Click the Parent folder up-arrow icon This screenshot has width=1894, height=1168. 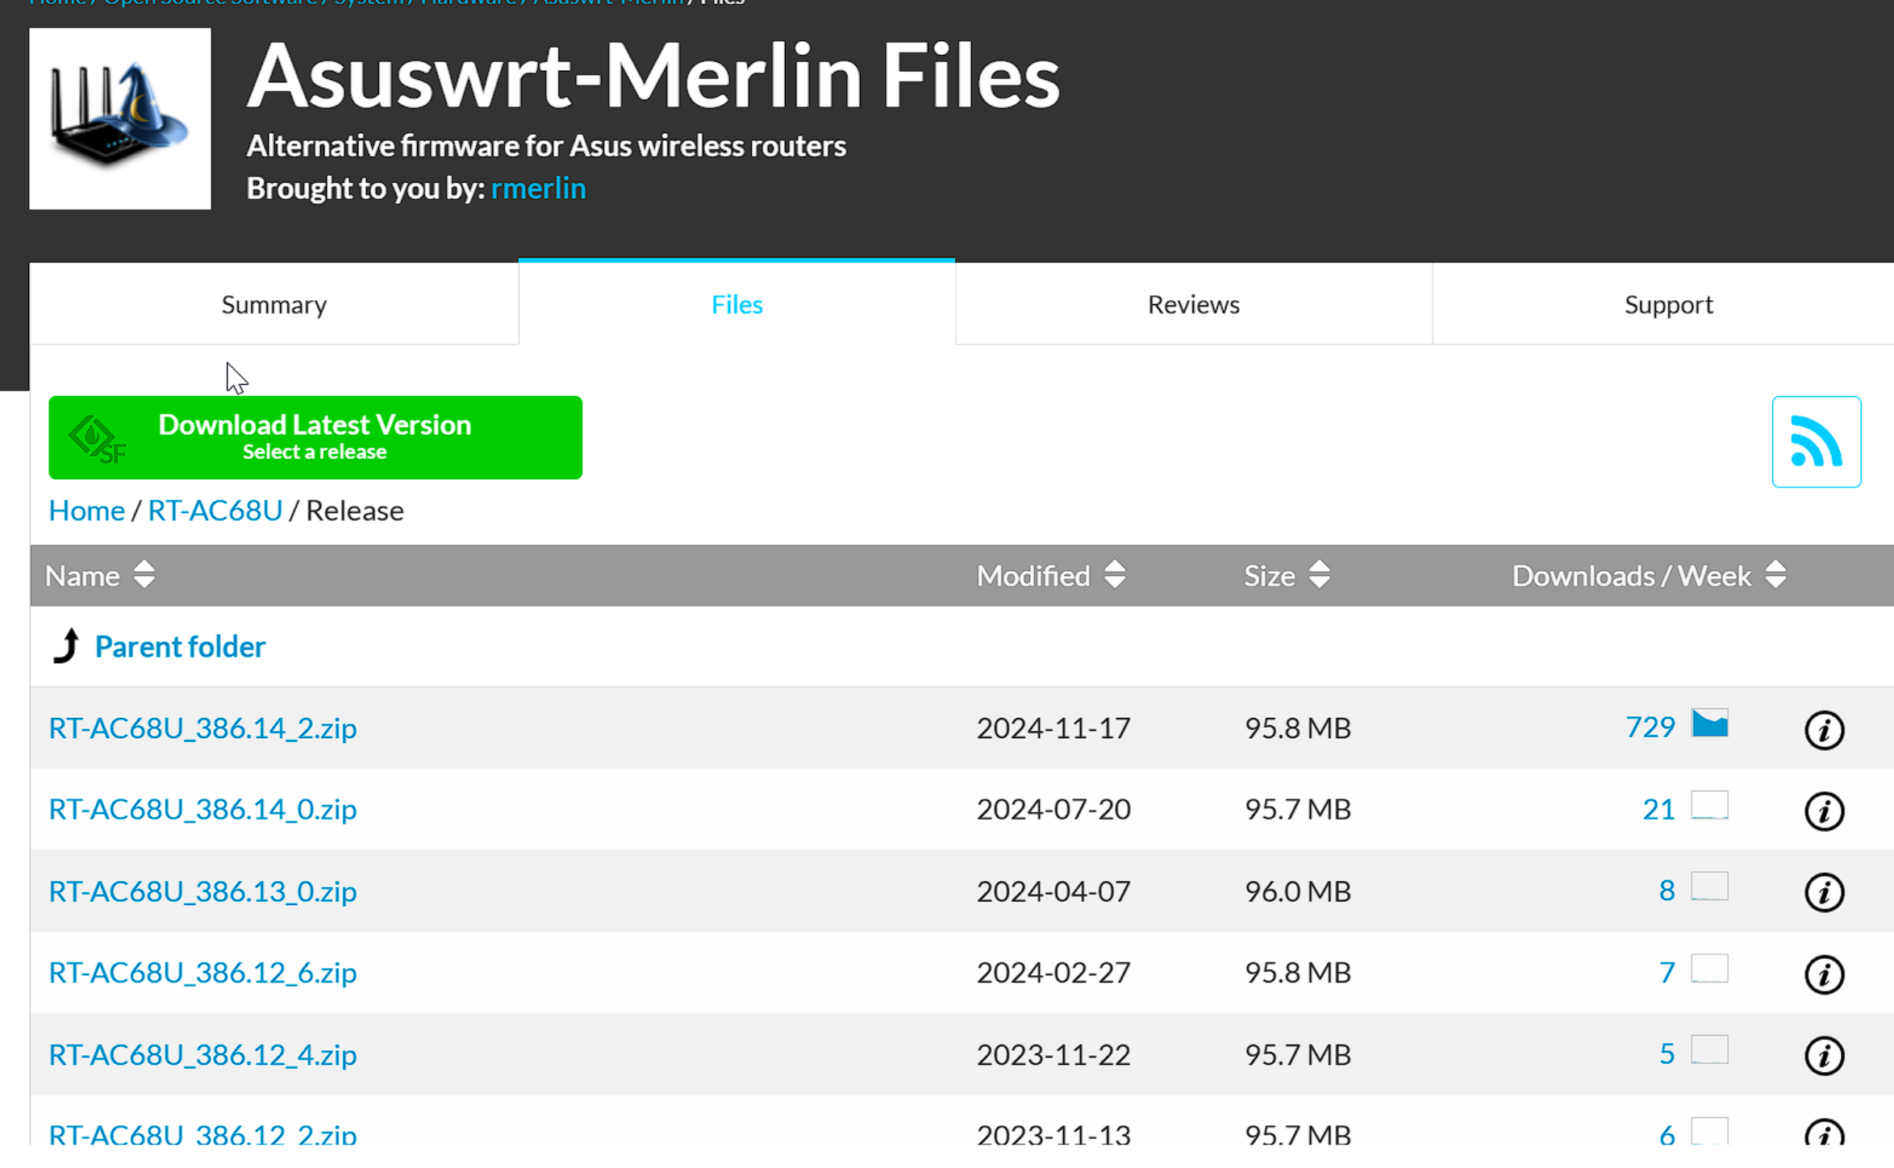pos(66,645)
